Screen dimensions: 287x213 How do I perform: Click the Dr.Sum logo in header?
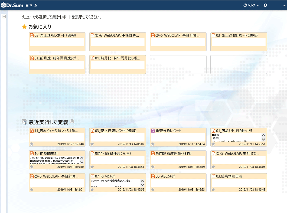(x=12, y=5)
